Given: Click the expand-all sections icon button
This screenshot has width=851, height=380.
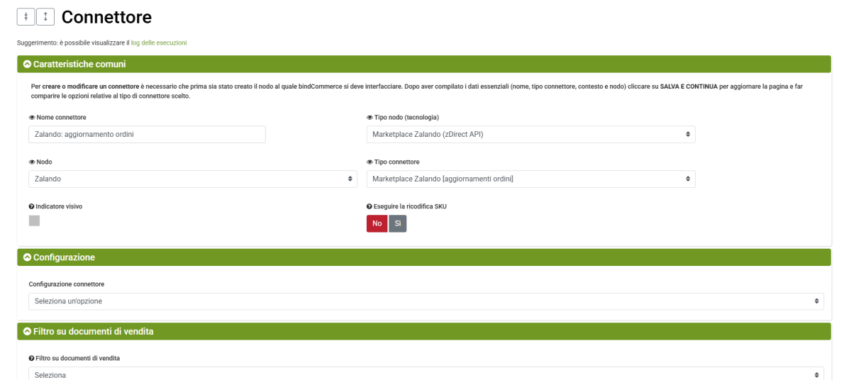Looking at the screenshot, I should [45, 16].
